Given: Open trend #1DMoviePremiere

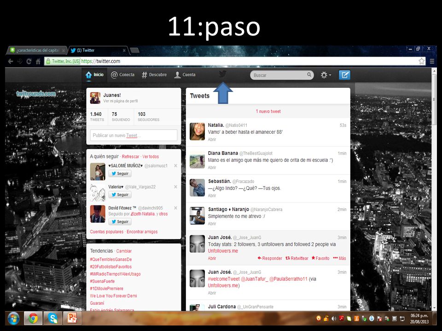Looking at the screenshot, I should coord(106,289).
